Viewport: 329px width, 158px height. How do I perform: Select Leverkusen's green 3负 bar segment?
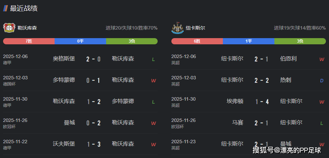tap(132, 41)
